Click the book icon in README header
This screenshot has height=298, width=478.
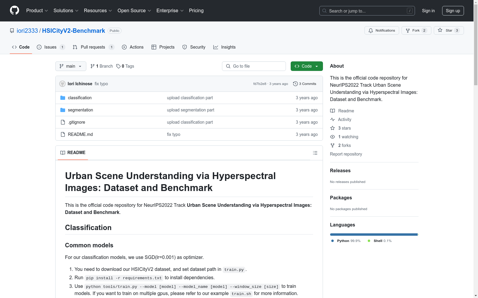(x=63, y=153)
